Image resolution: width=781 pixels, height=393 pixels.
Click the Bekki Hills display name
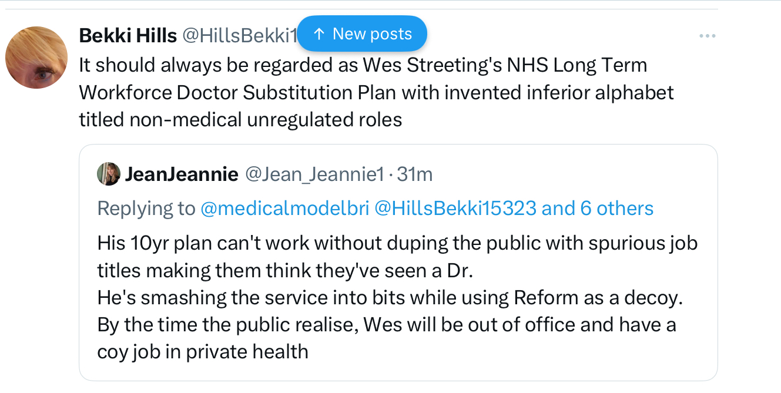[128, 36]
